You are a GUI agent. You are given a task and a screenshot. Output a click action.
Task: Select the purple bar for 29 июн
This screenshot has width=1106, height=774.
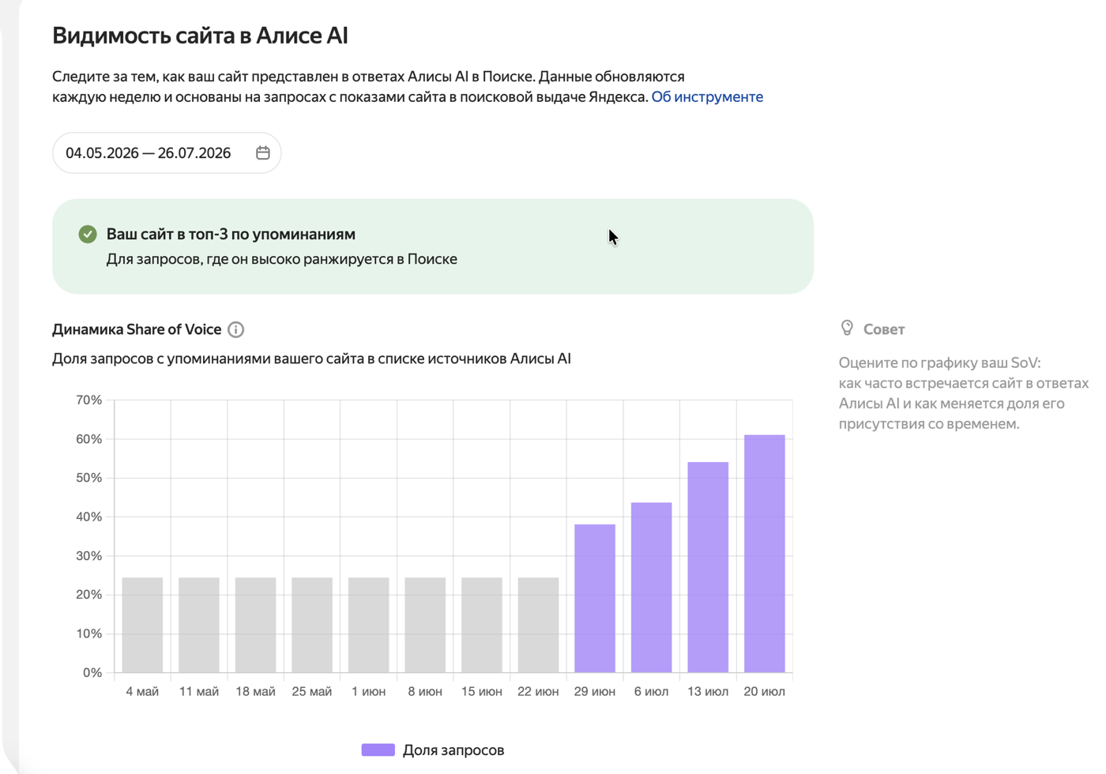pyautogui.click(x=595, y=599)
